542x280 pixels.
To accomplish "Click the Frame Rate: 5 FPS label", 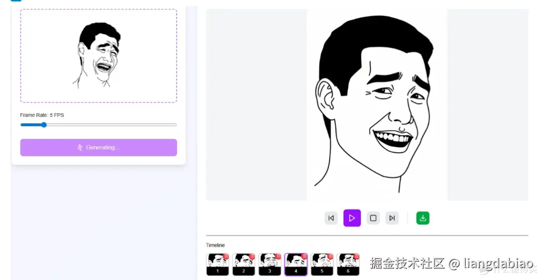I will point(42,115).
